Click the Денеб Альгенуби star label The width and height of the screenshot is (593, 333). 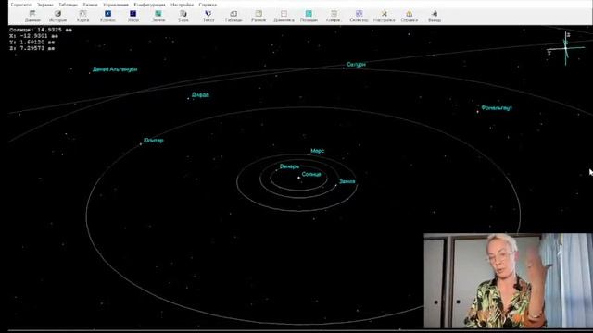[115, 69]
